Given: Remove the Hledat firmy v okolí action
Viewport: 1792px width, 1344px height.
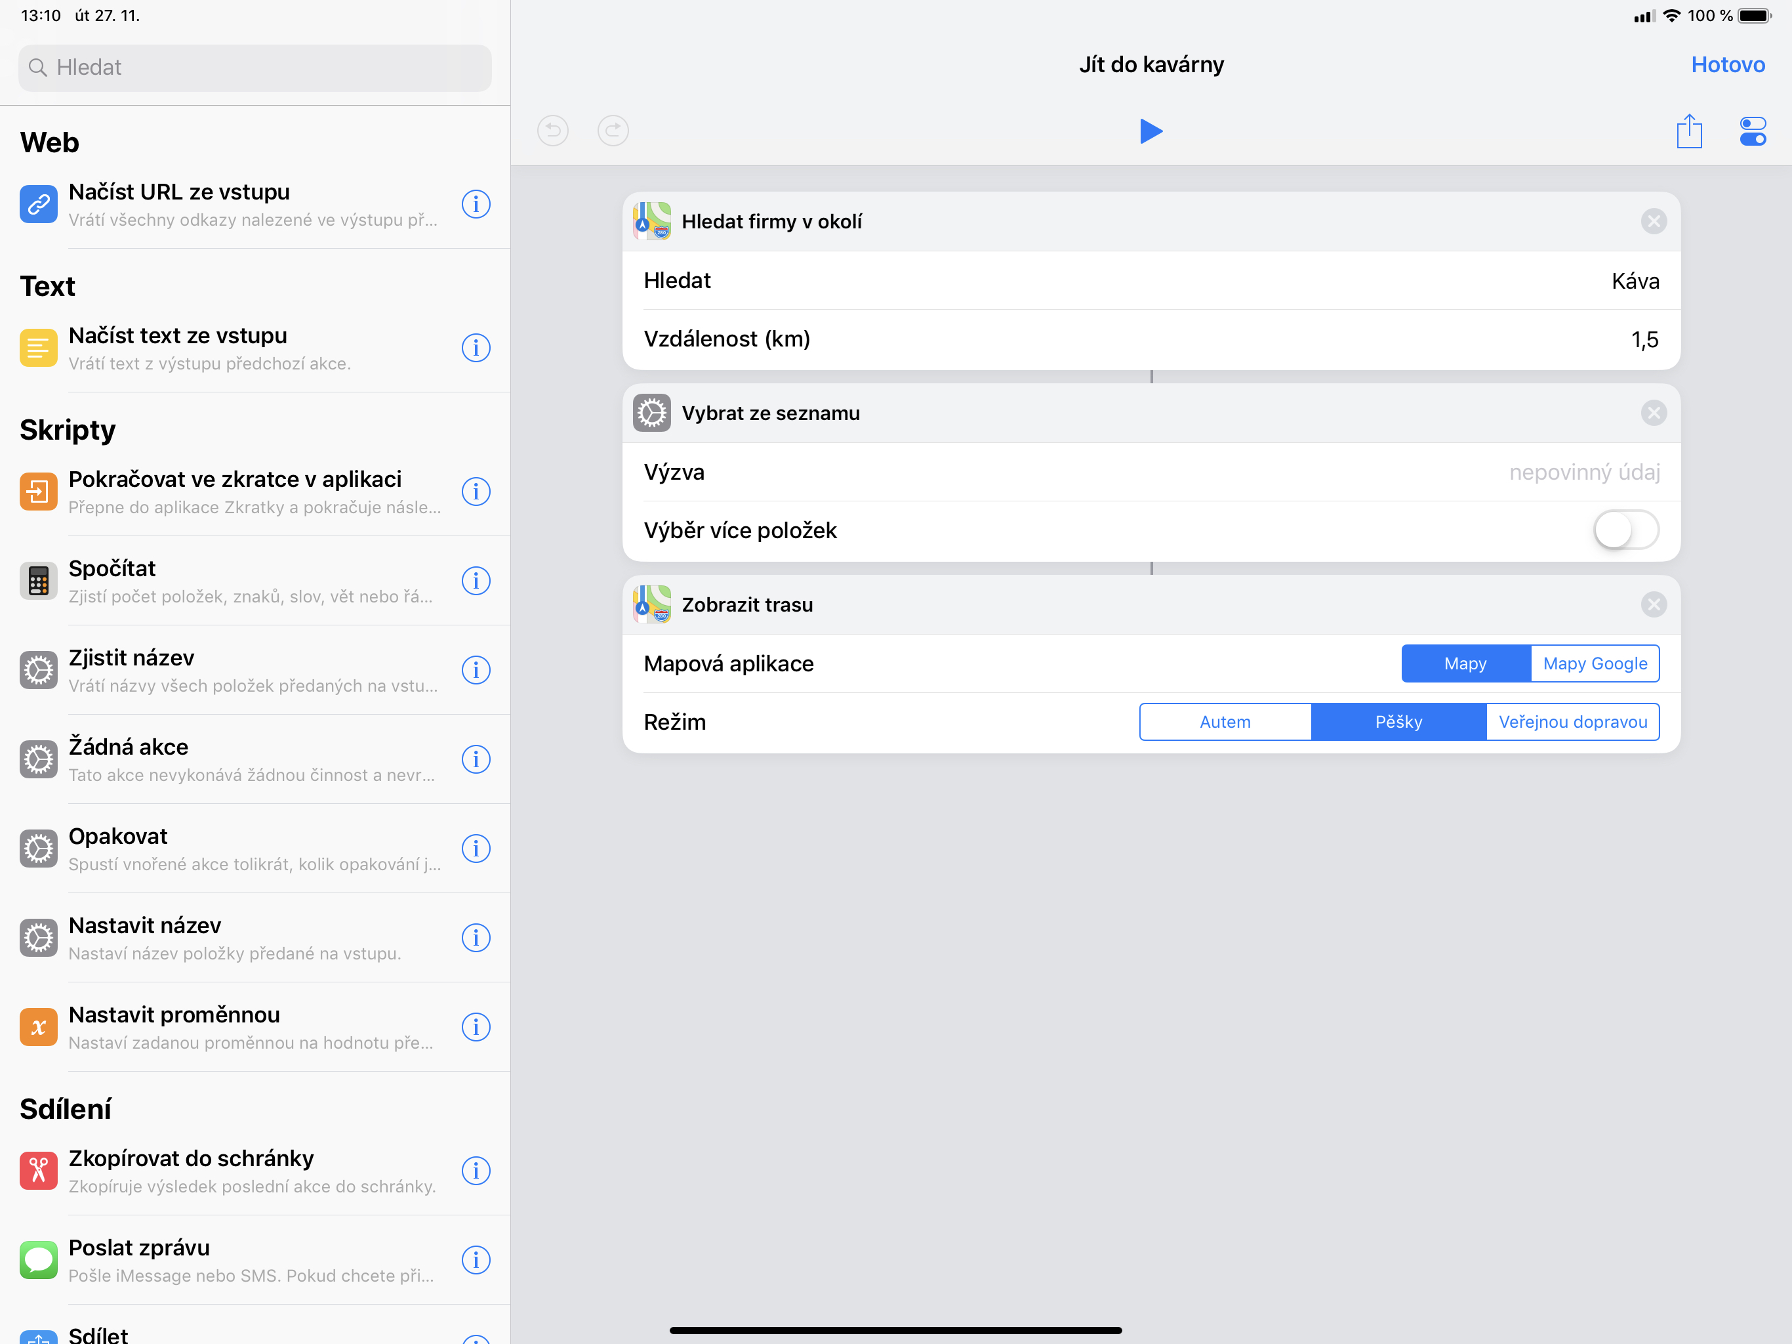Looking at the screenshot, I should [x=1654, y=221].
